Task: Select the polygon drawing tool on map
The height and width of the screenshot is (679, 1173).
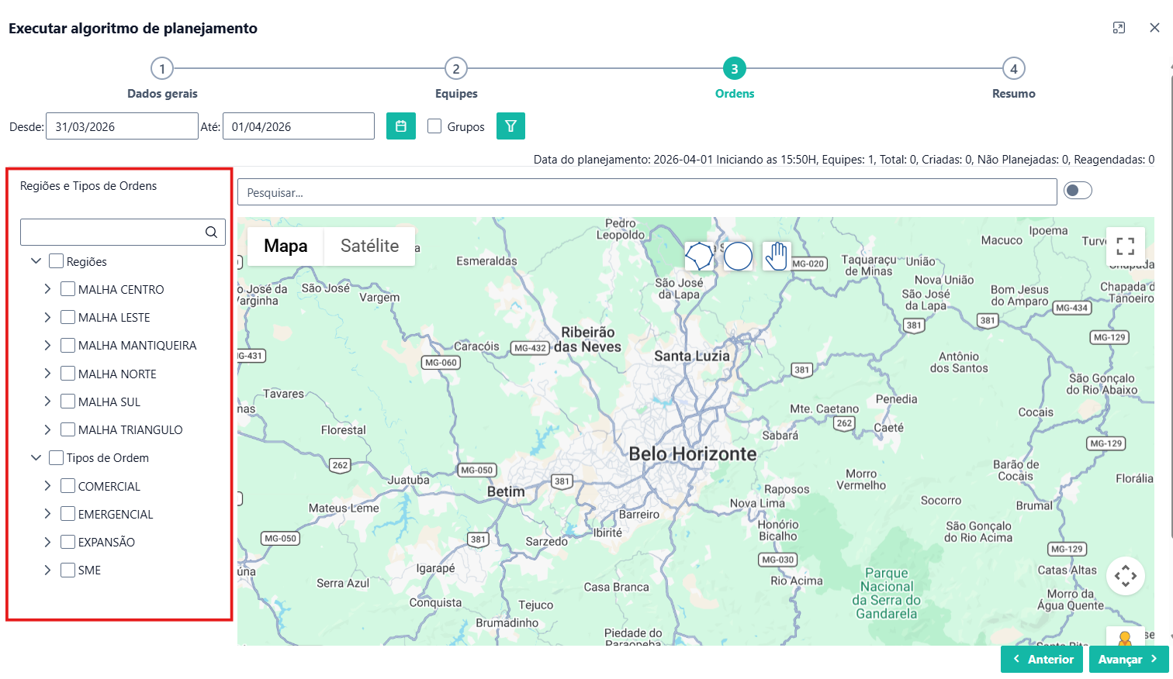Action: coord(699,256)
